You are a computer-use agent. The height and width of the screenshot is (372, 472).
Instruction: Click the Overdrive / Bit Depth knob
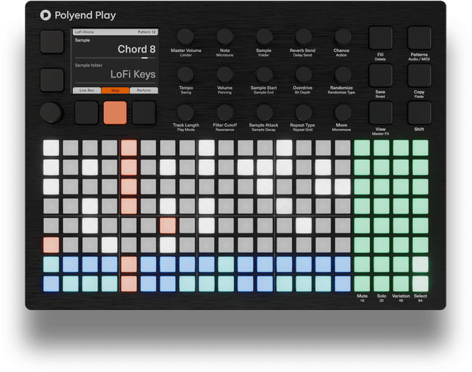[303, 75]
